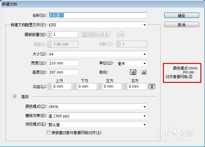Select grid by row artboard layout icon

tap(85, 35)
